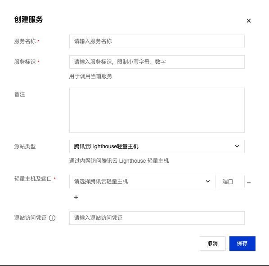Click the 服务名称 field label
Image resolution: width=269 pixels, height=266 pixels.
click(x=25, y=41)
